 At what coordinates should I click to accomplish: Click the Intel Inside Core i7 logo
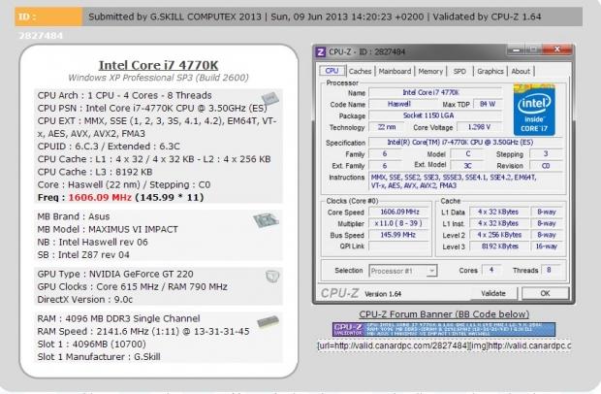click(x=534, y=110)
